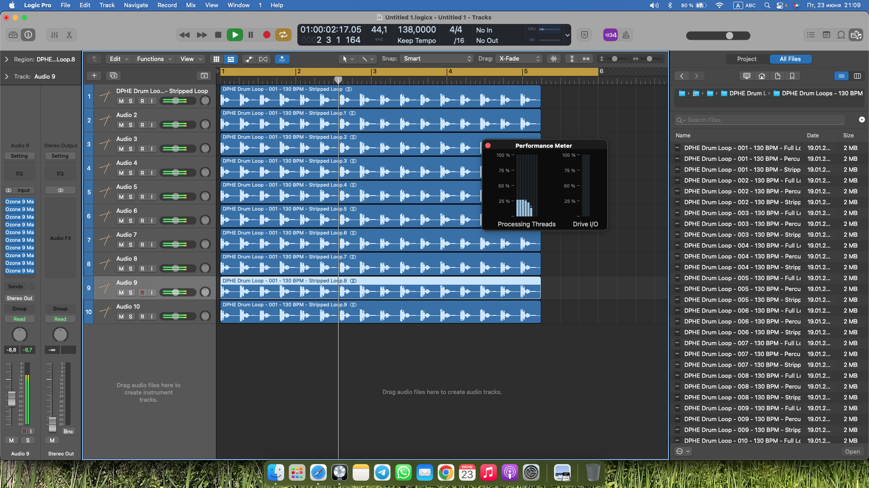Viewport: 869px width, 488px height.
Task: Click the Bnc bounce button
Action: 68,432
